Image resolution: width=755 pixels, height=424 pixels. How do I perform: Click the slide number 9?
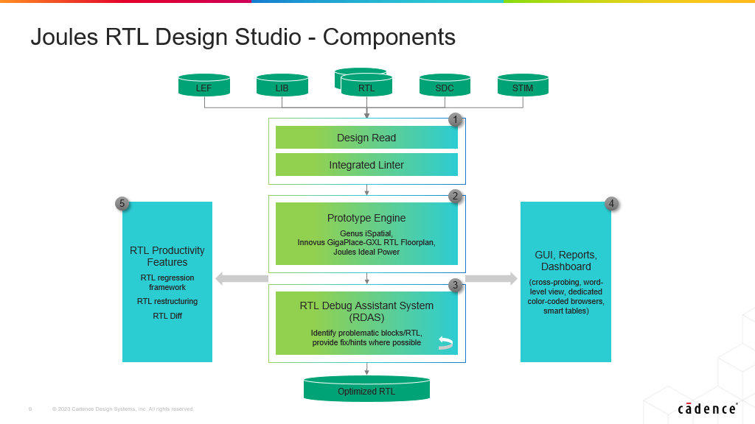tap(29, 409)
